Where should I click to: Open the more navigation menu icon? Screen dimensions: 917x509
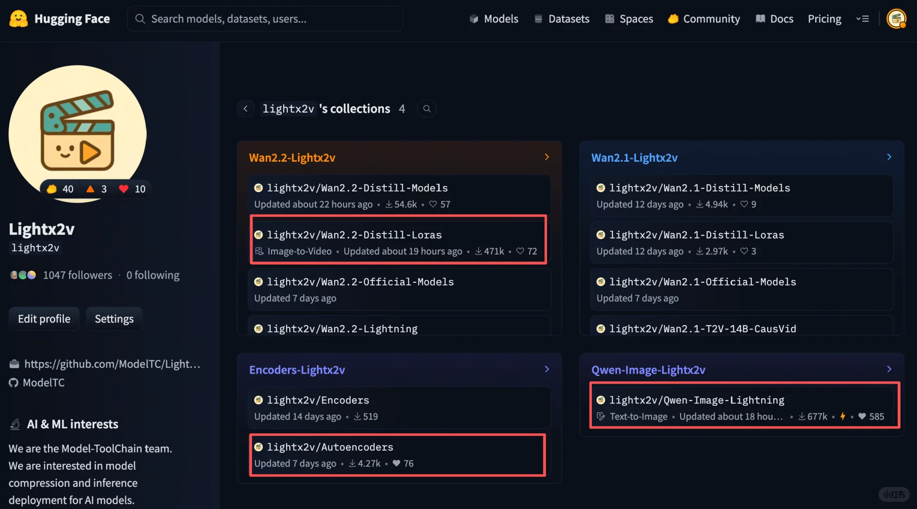coord(862,19)
